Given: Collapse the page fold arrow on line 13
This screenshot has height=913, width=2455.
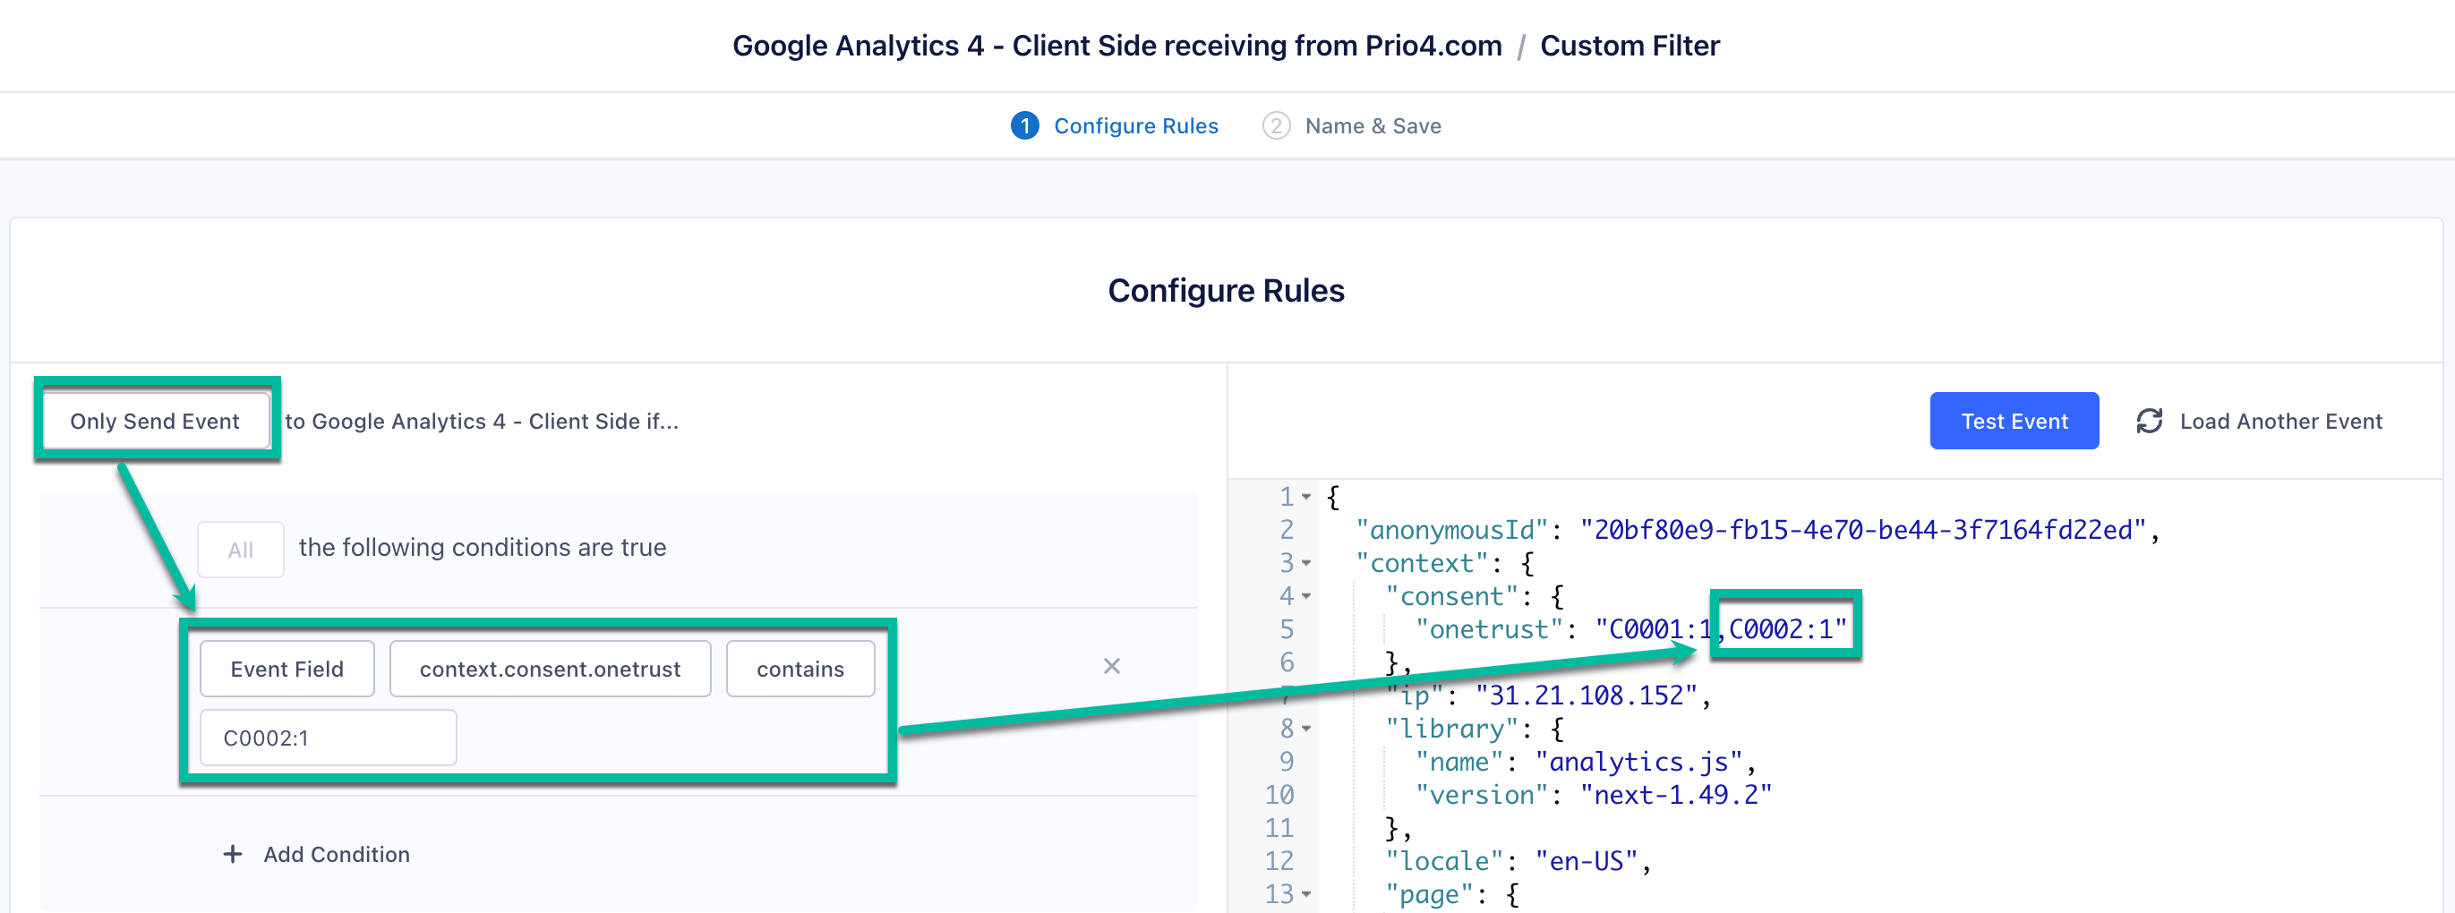Looking at the screenshot, I should [1306, 894].
